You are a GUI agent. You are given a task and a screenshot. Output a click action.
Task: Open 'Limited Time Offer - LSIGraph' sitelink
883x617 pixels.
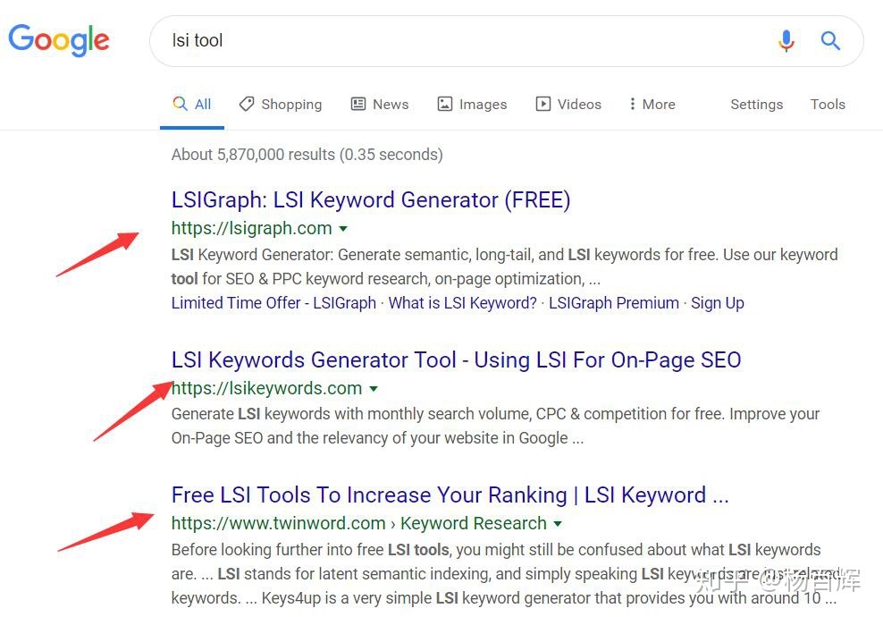pyautogui.click(x=273, y=303)
